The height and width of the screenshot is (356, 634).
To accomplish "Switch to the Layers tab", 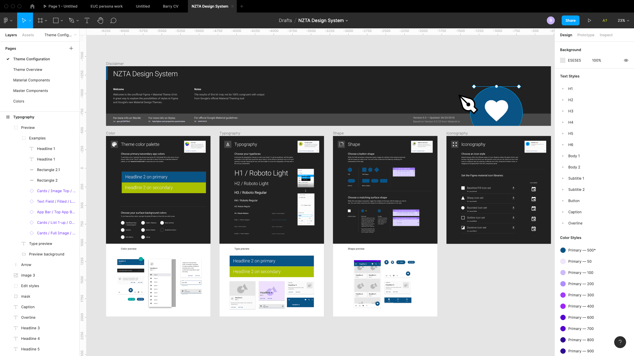I will (x=11, y=35).
